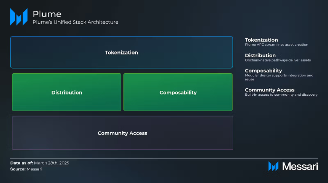Image resolution: width=328 pixels, height=183 pixels.
Task: Click the Composability legend heading
Action: [x=264, y=71]
